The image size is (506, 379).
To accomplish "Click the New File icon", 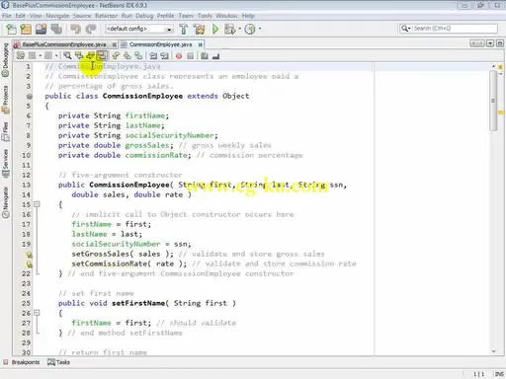I will [x=11, y=30].
